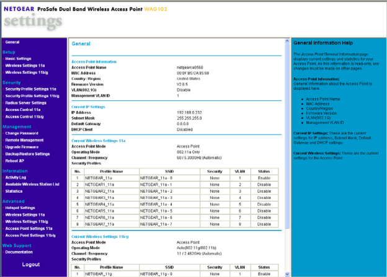
Task: Click the 11 / 2.462GHz channel value
Action: [199, 254]
